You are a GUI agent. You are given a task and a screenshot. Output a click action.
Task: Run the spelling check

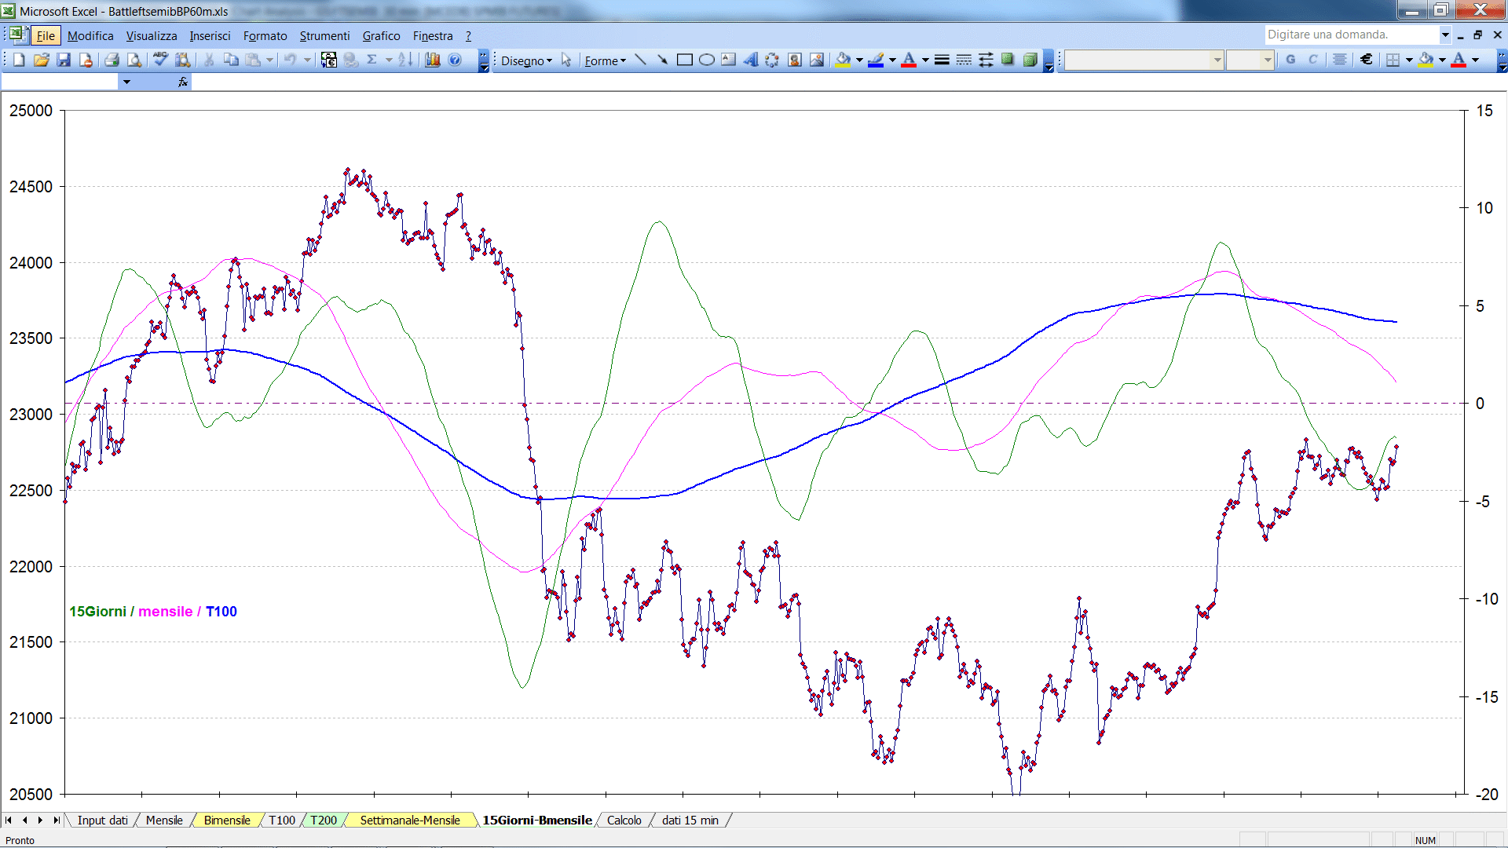coord(160,60)
